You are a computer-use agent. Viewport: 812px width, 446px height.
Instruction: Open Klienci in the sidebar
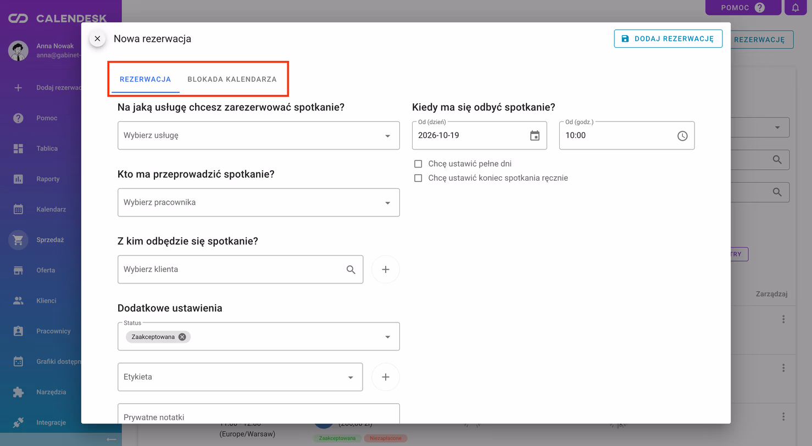coord(41,300)
